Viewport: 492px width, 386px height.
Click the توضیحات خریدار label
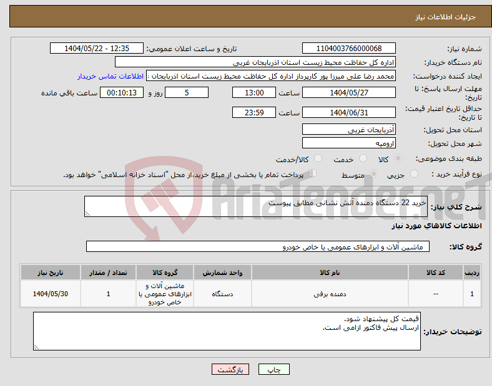(x=453, y=332)
